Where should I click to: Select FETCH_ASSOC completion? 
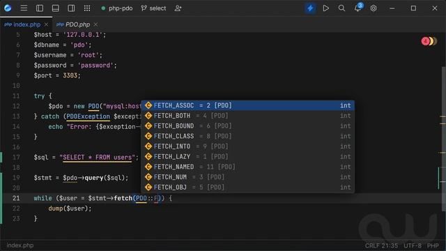coord(248,105)
